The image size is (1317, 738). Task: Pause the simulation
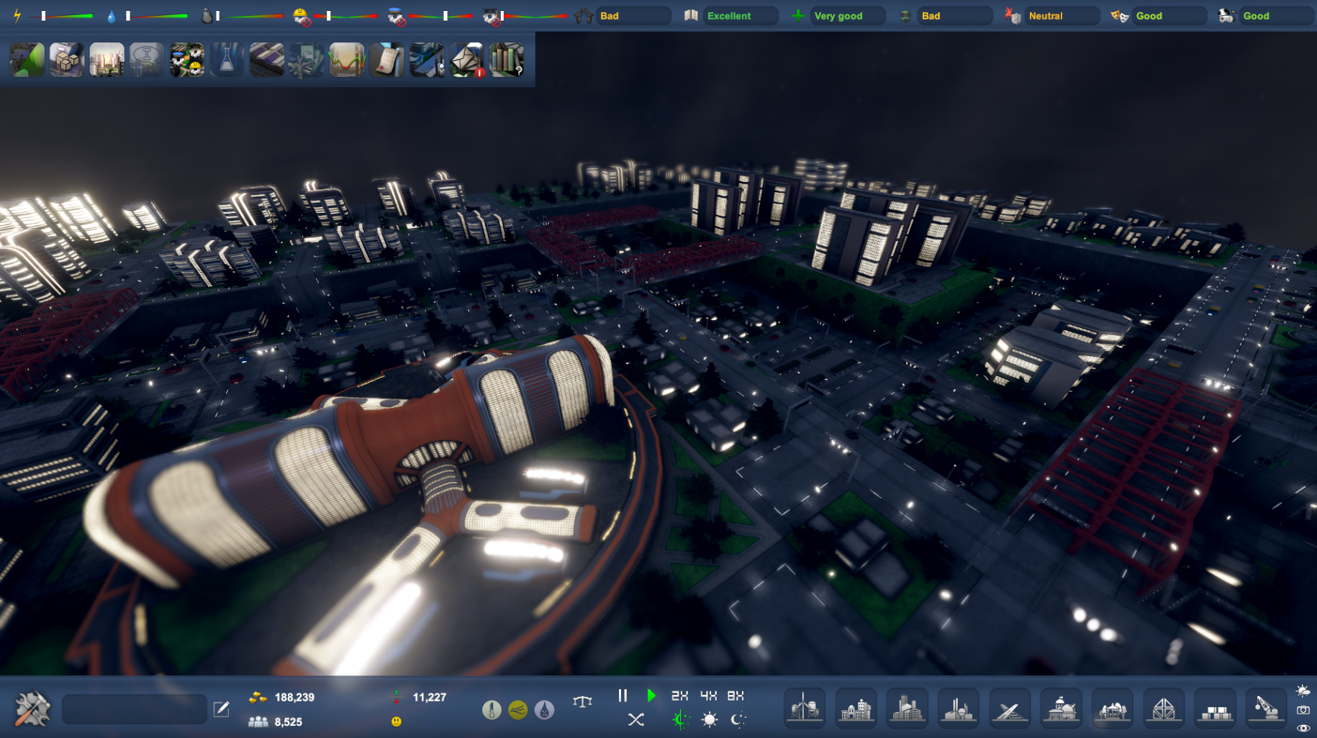[x=623, y=696]
